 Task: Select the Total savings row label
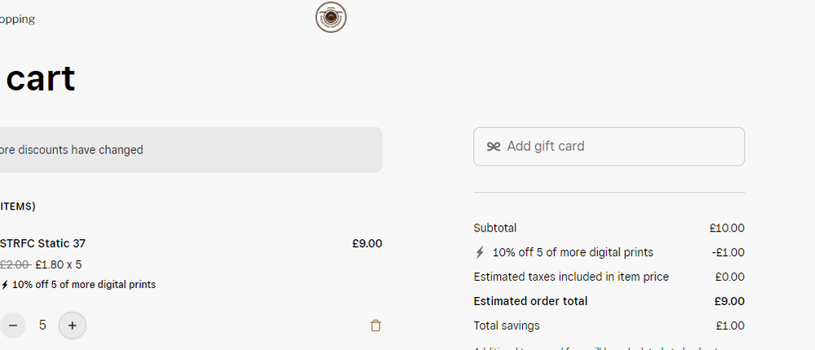point(507,326)
